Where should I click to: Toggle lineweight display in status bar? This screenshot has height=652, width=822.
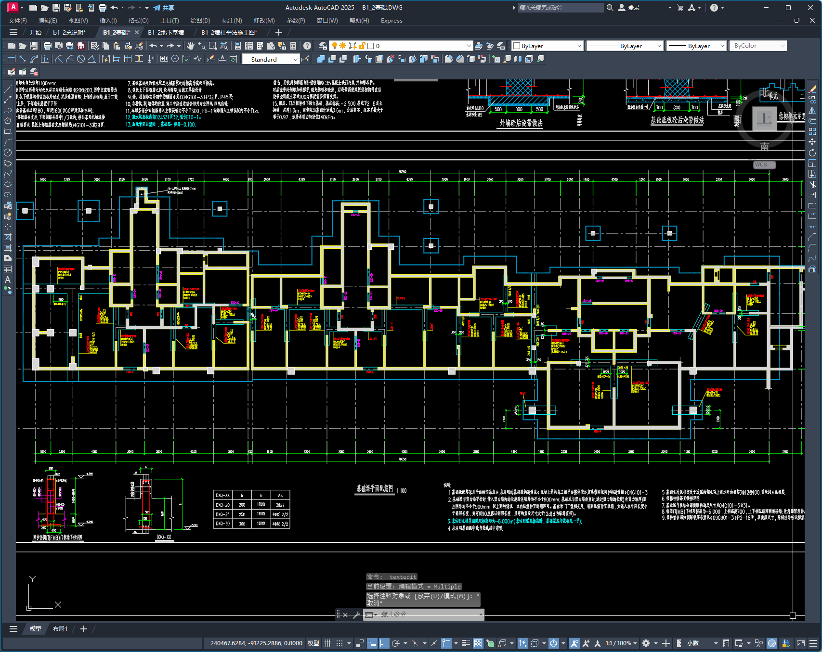(x=466, y=643)
